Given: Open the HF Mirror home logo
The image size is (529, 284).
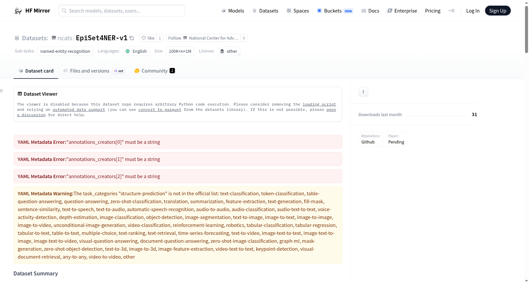Looking at the screenshot, I should pyautogui.click(x=32, y=11).
